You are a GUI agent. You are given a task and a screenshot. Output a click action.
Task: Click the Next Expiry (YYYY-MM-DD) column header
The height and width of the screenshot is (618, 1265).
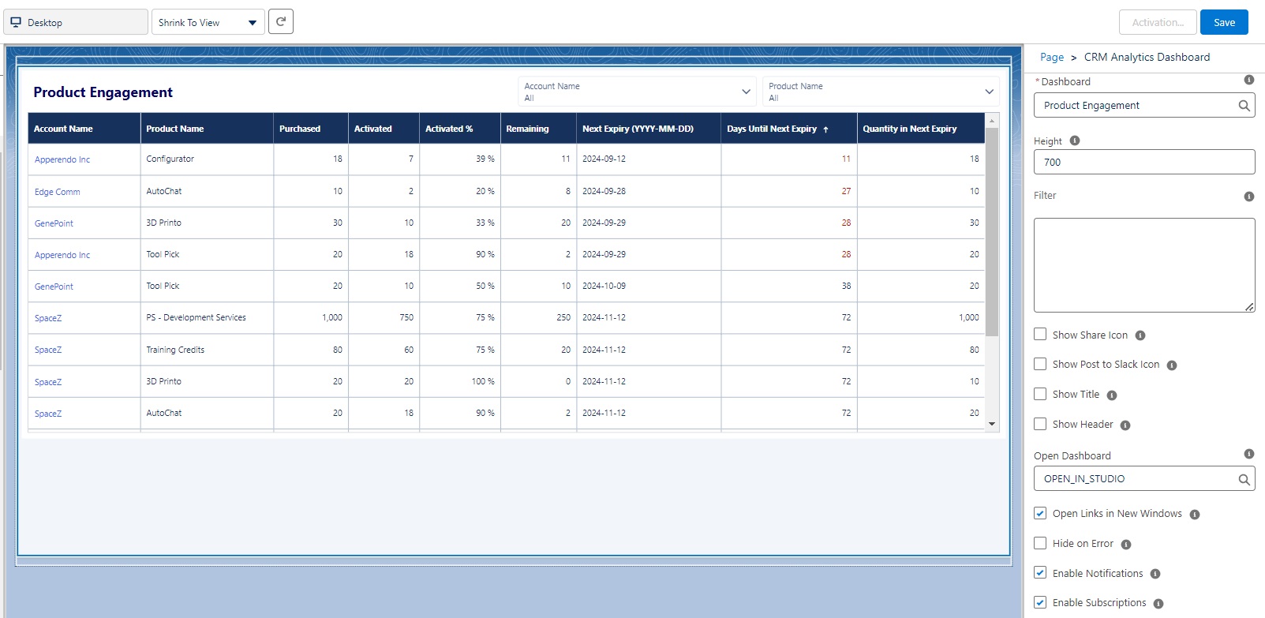pos(649,129)
